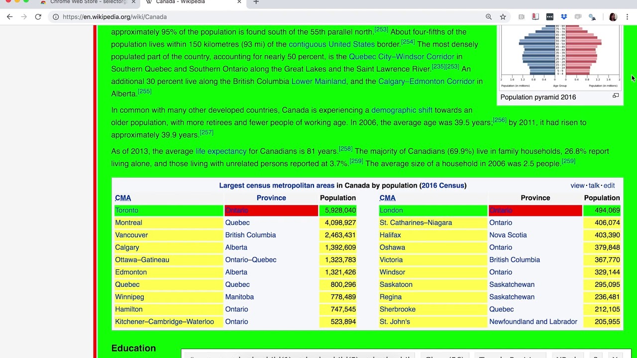637x358 pixels.
Task: Open the Lower Mainland link
Action: [318, 82]
